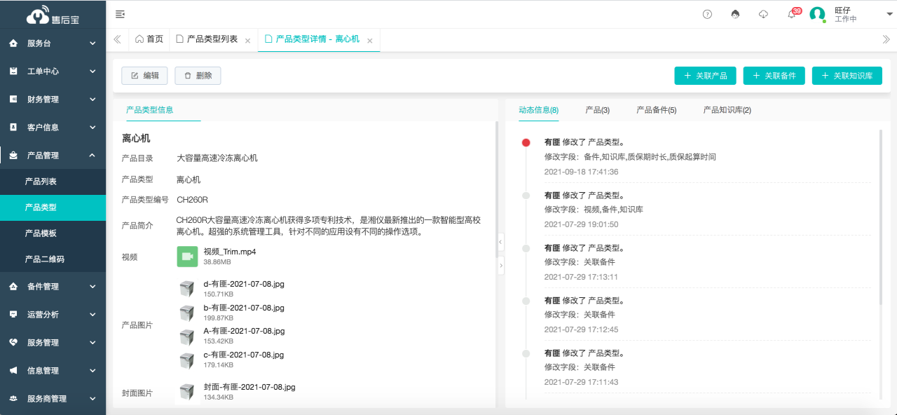Screen dimensions: 897x415
Task: Click the help question mark icon
Action: click(x=707, y=14)
